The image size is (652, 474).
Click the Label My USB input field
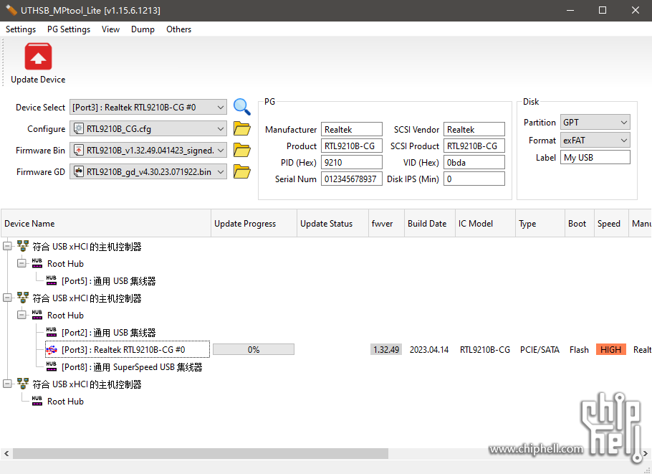click(x=595, y=157)
